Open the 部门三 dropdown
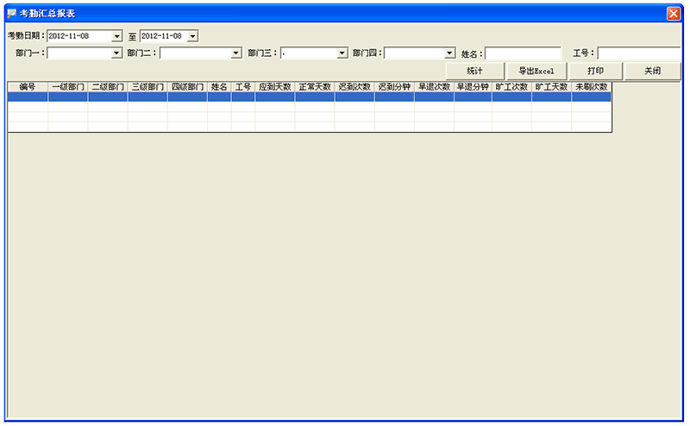This screenshot has width=690, height=426. (x=342, y=53)
